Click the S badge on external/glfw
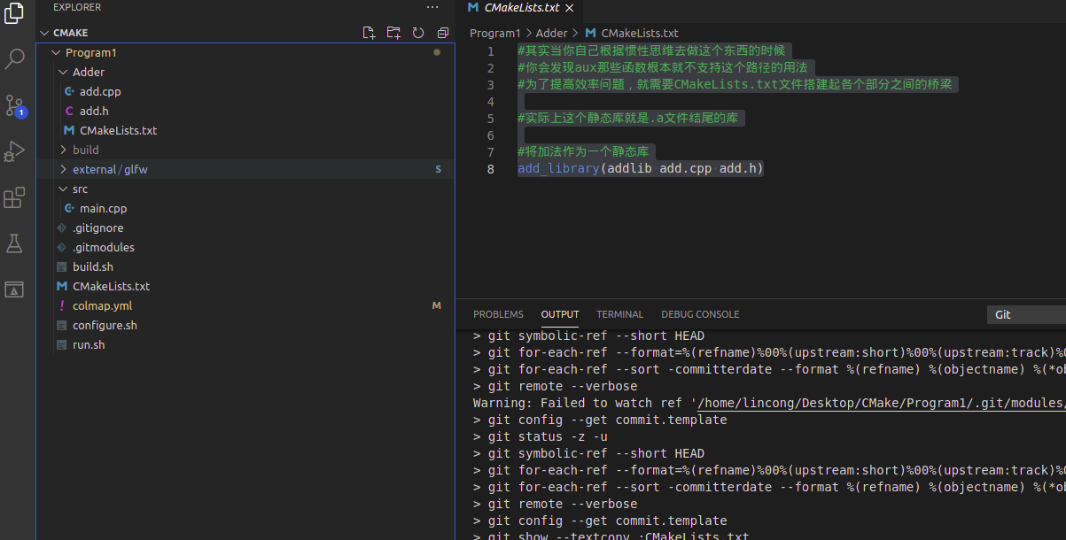 pyautogui.click(x=438, y=169)
